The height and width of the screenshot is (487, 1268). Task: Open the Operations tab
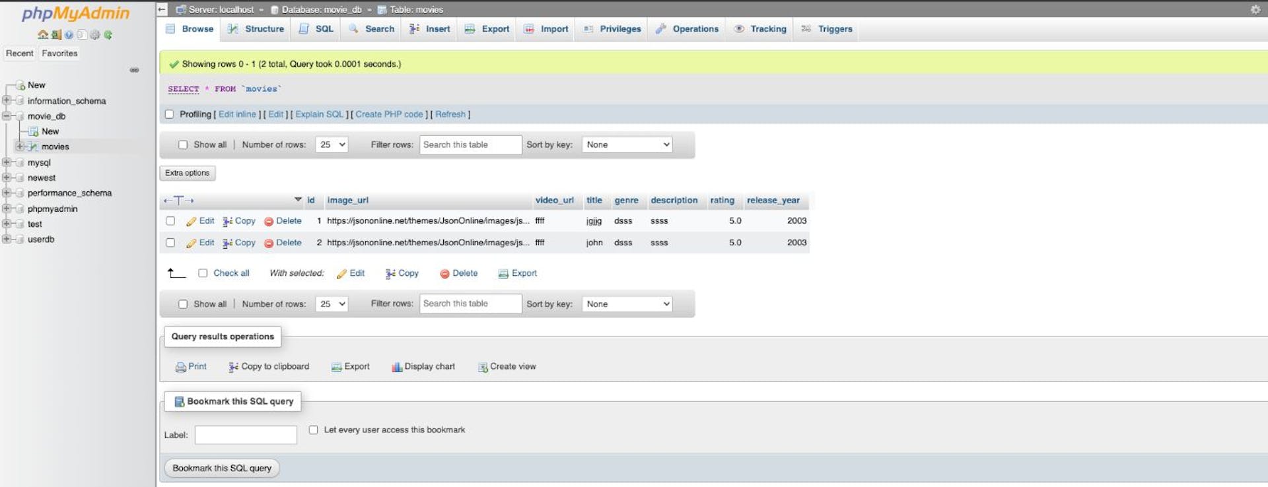(x=687, y=29)
